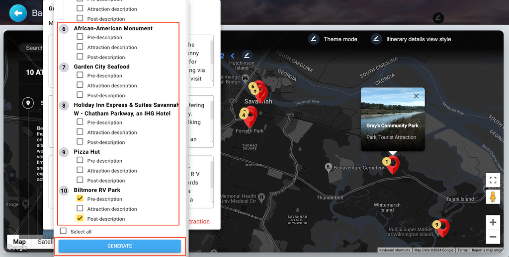Check Post-description for Pizza Hut

click(x=80, y=180)
